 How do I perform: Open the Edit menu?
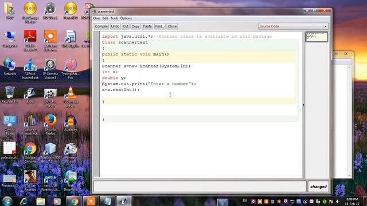[x=105, y=18]
